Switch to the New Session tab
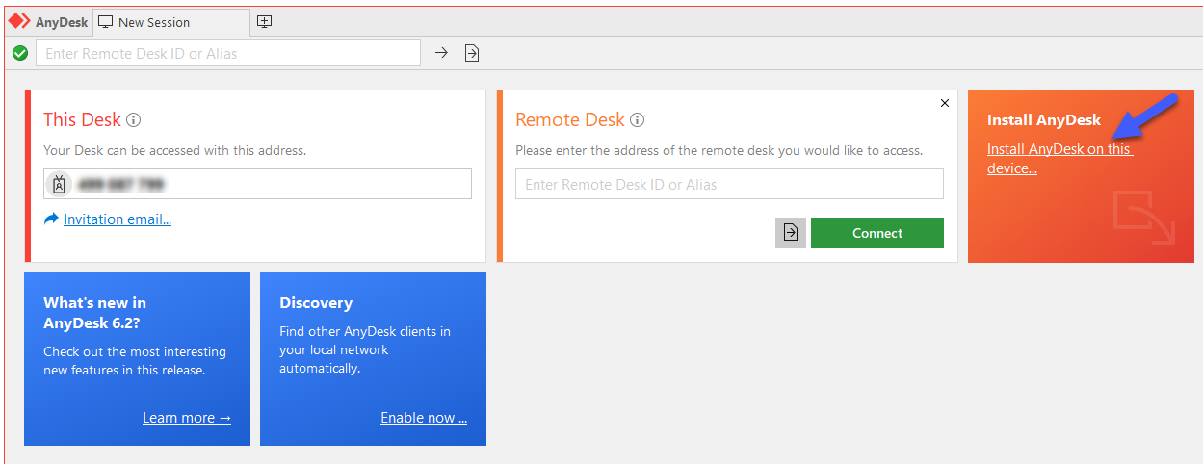1203x464 pixels. [171, 21]
